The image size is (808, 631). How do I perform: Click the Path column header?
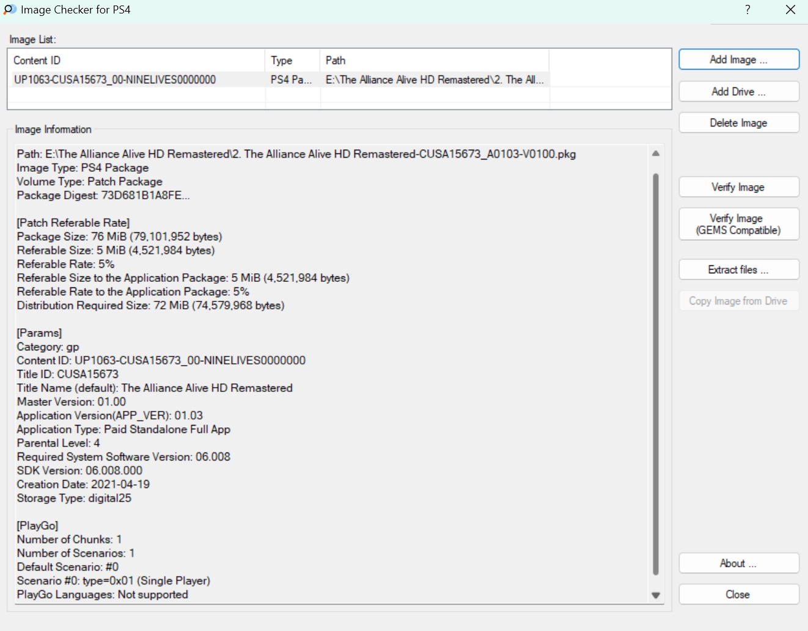pyautogui.click(x=434, y=61)
